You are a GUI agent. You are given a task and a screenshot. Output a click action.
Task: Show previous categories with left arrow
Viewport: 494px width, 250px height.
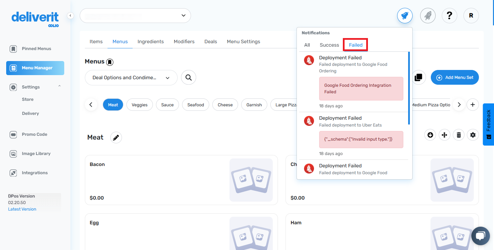91,105
